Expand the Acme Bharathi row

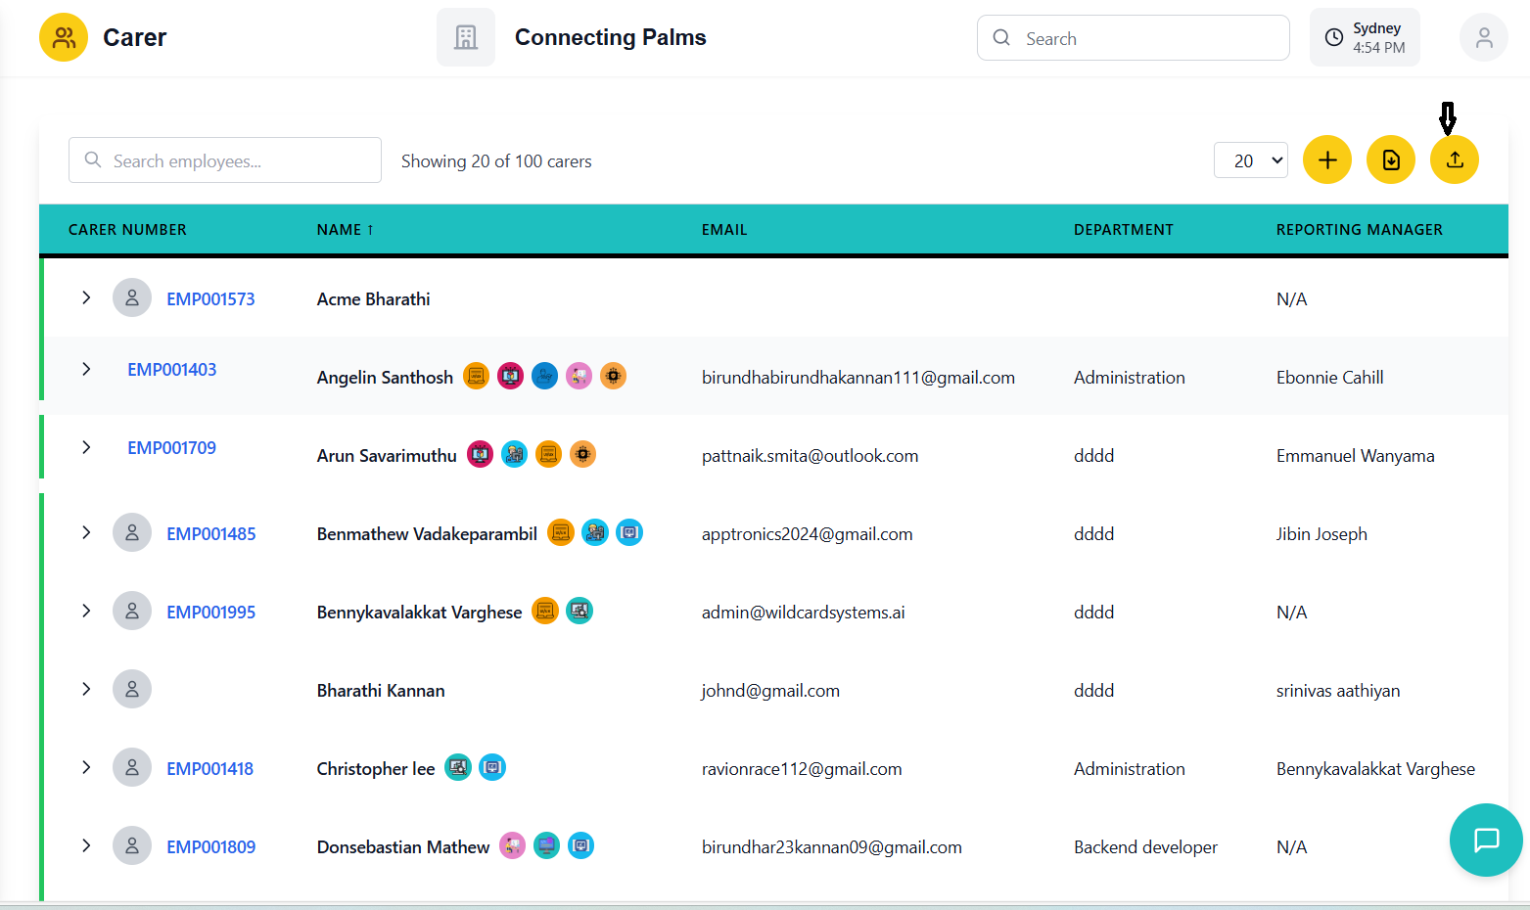(x=86, y=297)
